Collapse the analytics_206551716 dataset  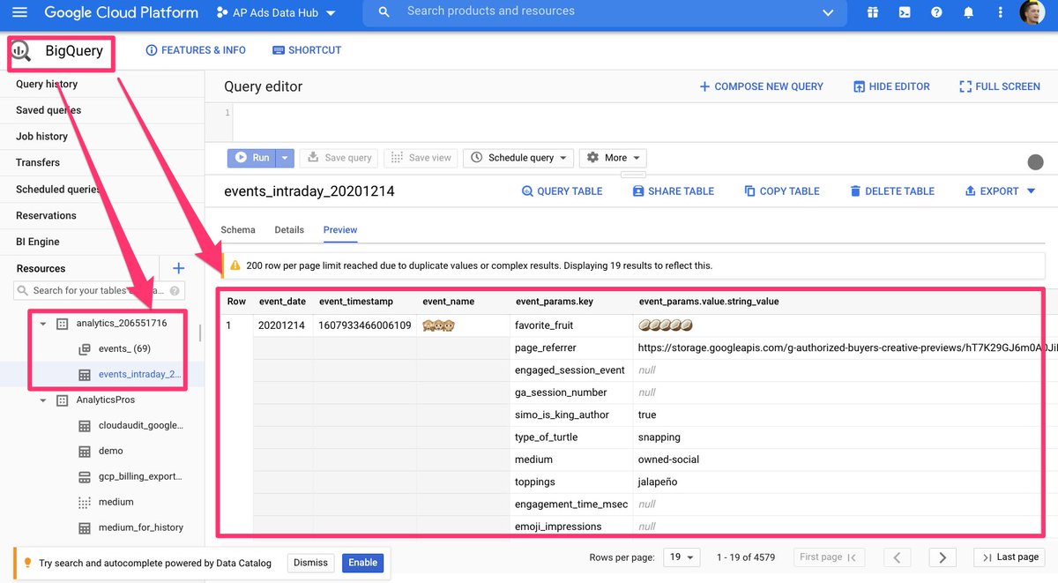click(x=42, y=324)
